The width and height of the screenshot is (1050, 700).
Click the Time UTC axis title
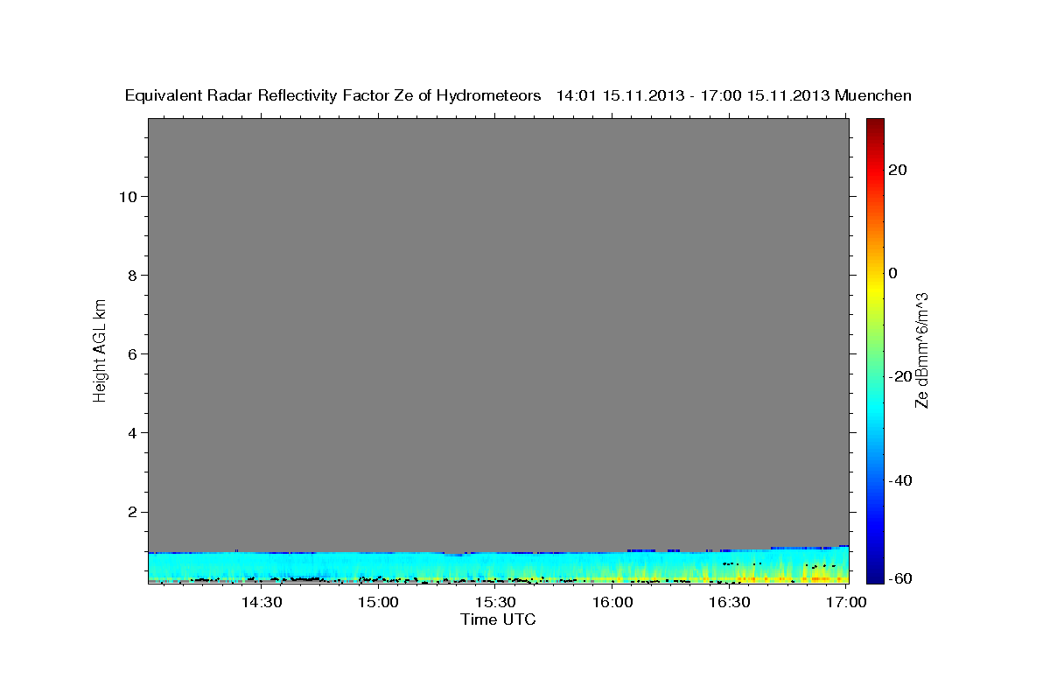point(498,619)
